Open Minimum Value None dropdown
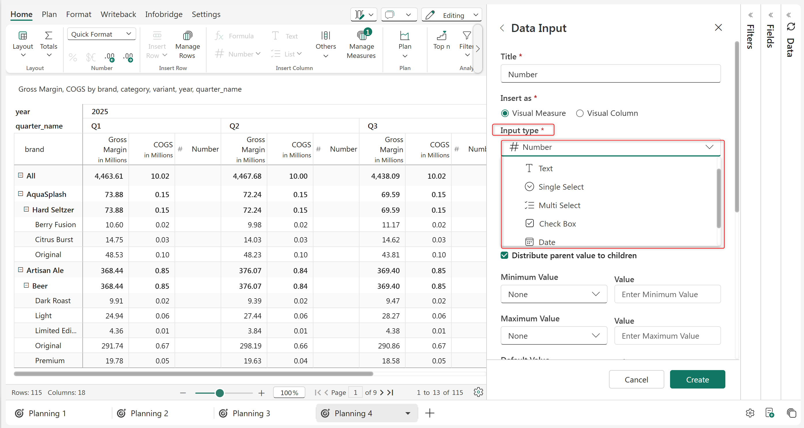 pos(554,294)
